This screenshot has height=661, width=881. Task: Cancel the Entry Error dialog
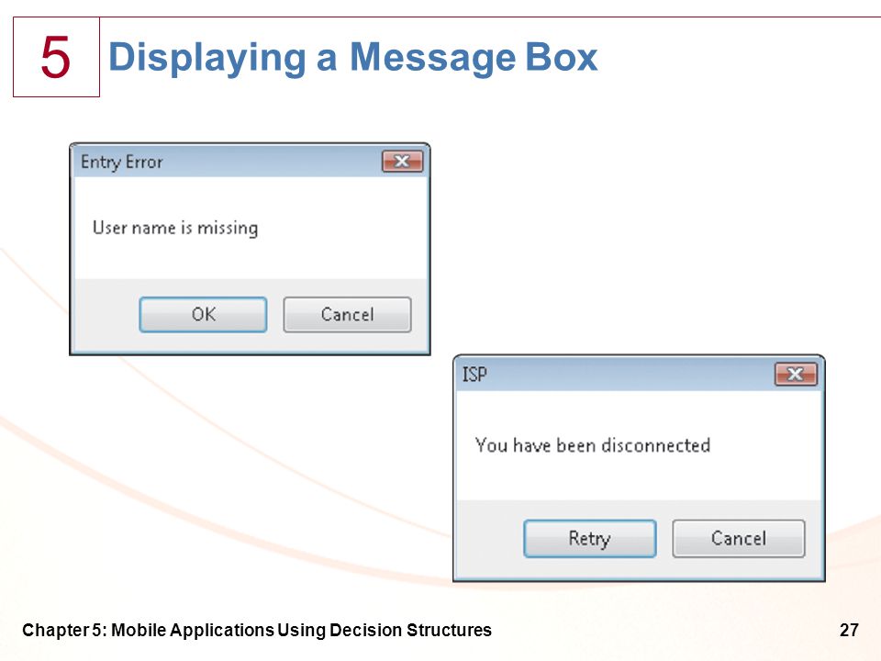347,314
